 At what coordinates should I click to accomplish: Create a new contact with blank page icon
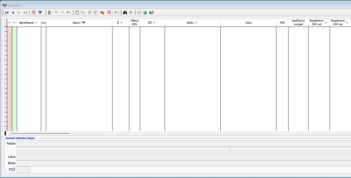pos(77,12)
